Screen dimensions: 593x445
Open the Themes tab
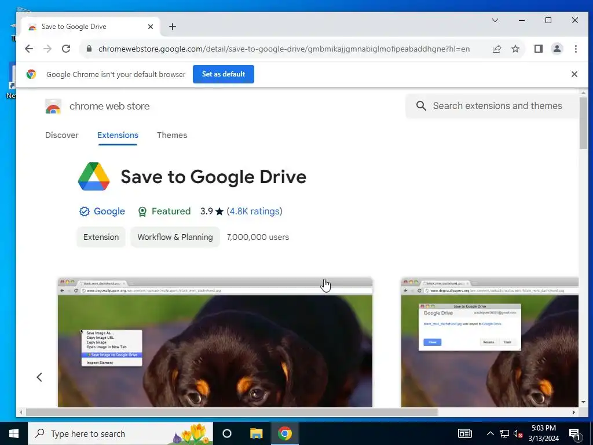pos(172,135)
